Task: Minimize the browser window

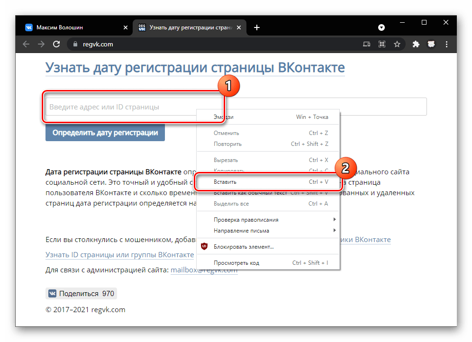Action: coord(402,22)
